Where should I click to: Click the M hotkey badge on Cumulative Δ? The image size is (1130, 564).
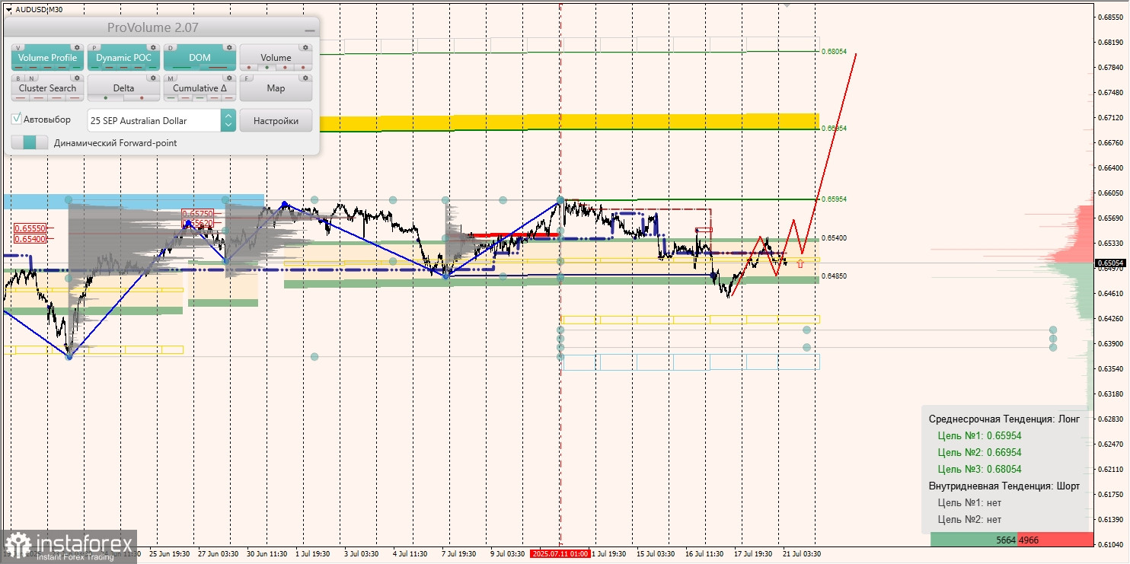click(171, 78)
